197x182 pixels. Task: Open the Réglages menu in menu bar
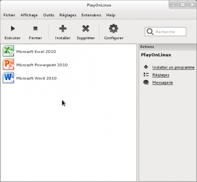click(x=68, y=15)
